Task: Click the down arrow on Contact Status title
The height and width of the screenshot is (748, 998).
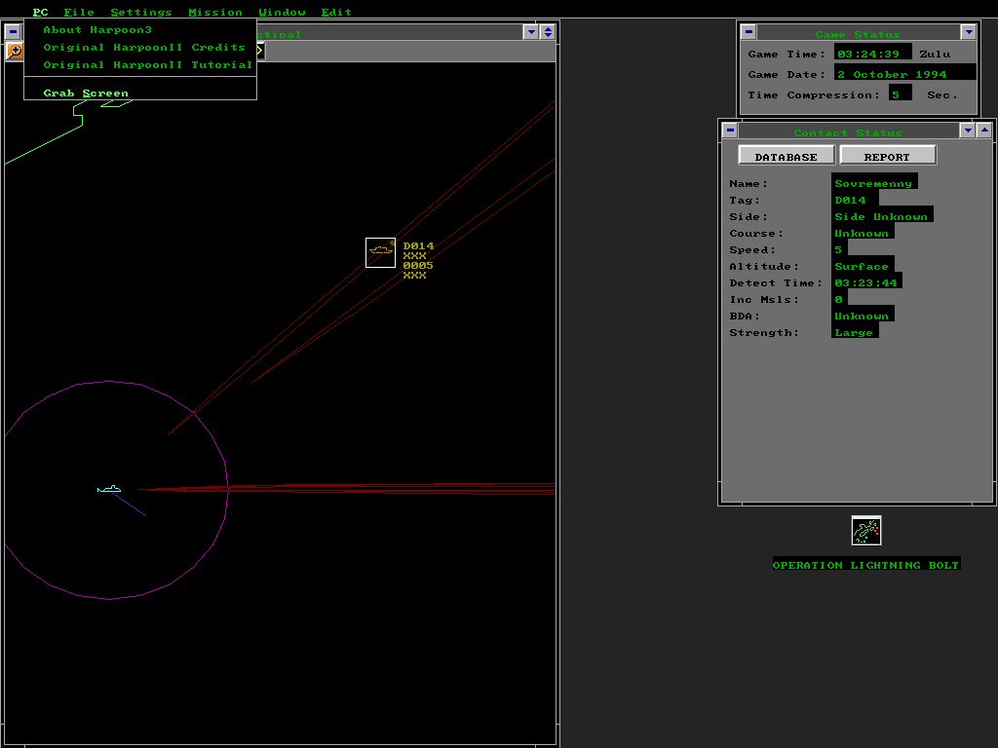Action: pos(968,131)
